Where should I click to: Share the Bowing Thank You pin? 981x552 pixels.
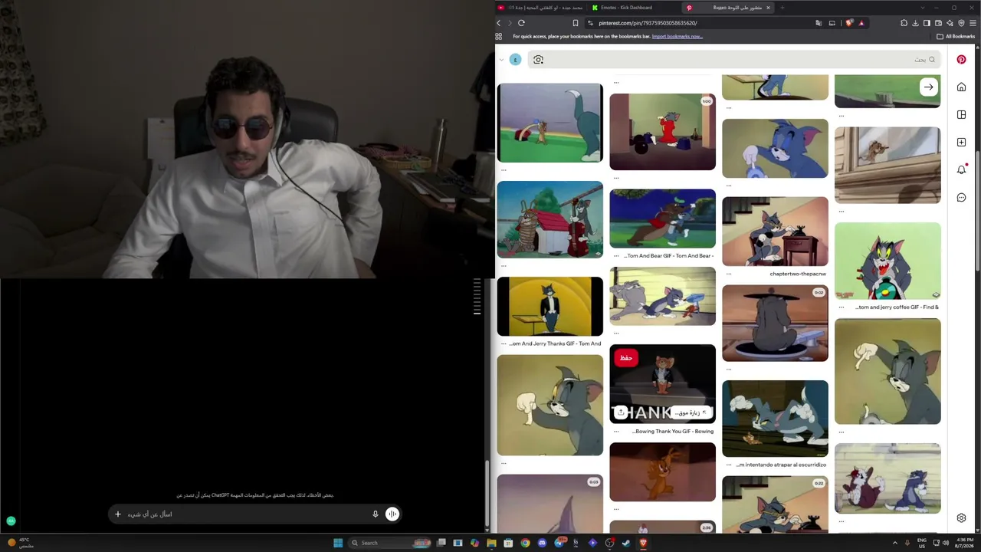pyautogui.click(x=622, y=412)
